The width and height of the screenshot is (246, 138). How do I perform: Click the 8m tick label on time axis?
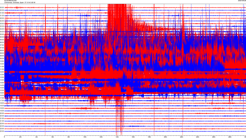69,137
